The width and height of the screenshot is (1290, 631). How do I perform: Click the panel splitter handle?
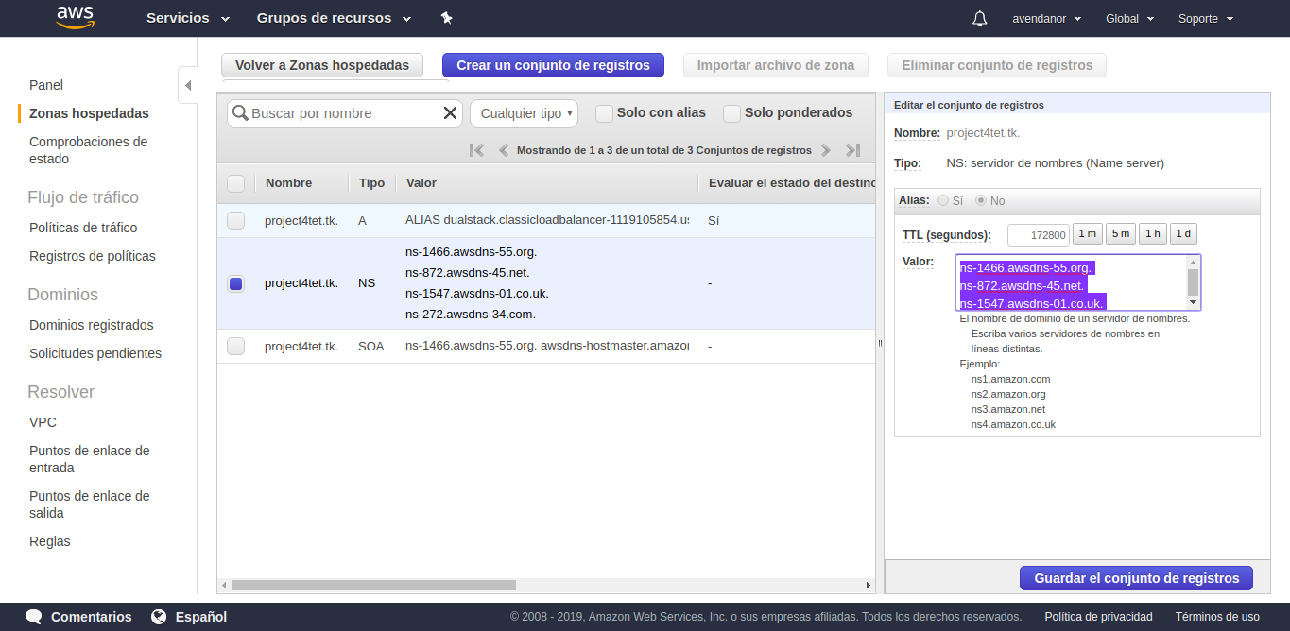tap(880, 343)
